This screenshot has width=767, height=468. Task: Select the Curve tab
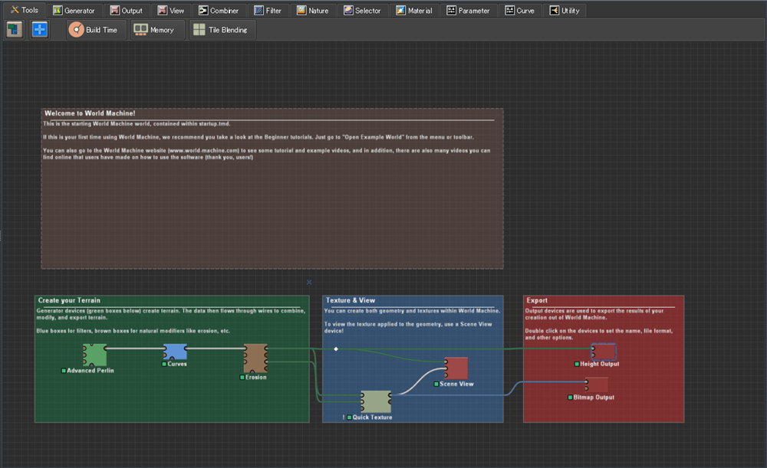[519, 10]
